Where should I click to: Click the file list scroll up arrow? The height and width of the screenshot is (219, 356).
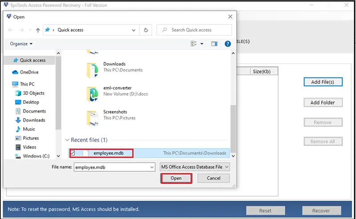coord(233,53)
